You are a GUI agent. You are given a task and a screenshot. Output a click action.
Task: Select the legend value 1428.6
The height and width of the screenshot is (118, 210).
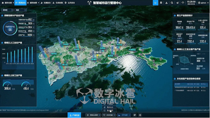30,35
